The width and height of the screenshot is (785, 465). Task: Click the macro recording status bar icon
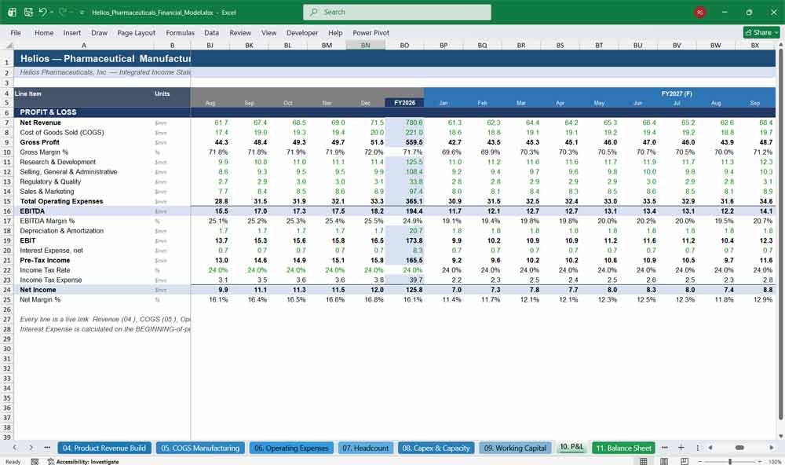[35, 462]
